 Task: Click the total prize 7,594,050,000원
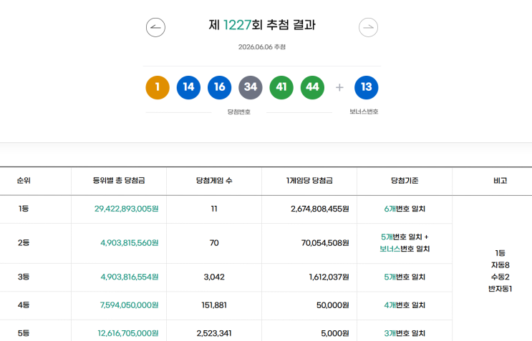pos(130,305)
